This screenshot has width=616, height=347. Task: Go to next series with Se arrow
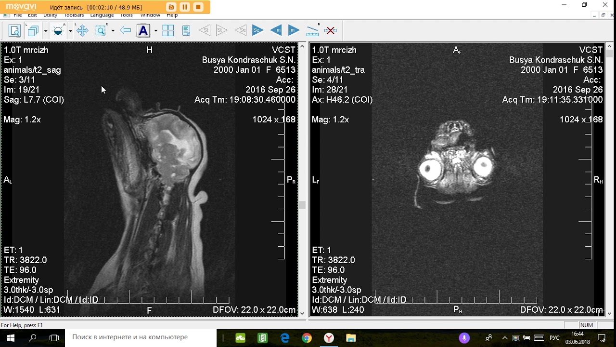pyautogui.click(x=258, y=30)
